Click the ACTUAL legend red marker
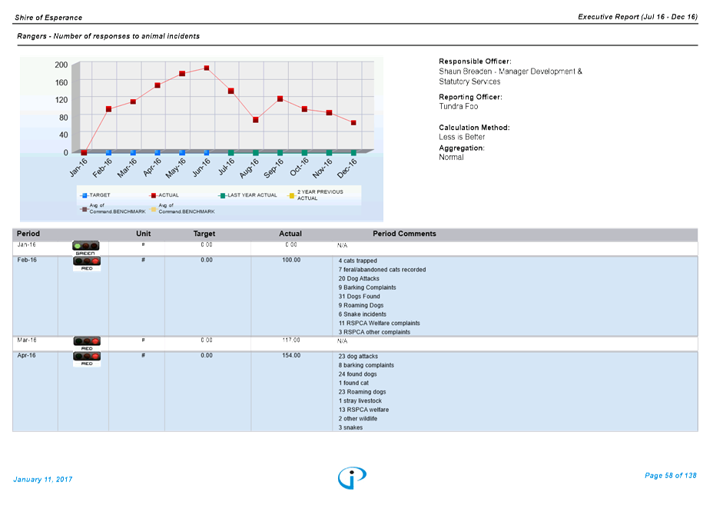 [x=154, y=196]
